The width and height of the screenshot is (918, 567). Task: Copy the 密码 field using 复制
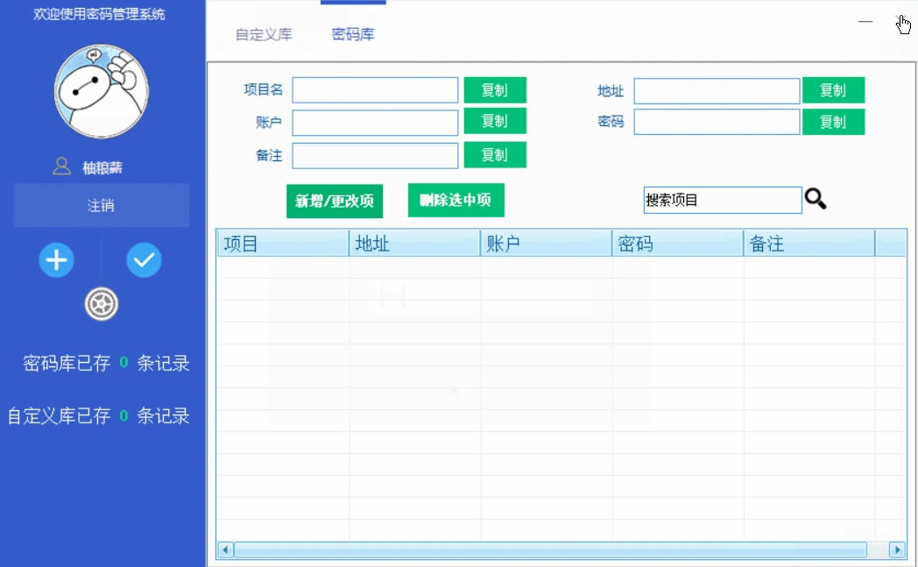point(833,122)
